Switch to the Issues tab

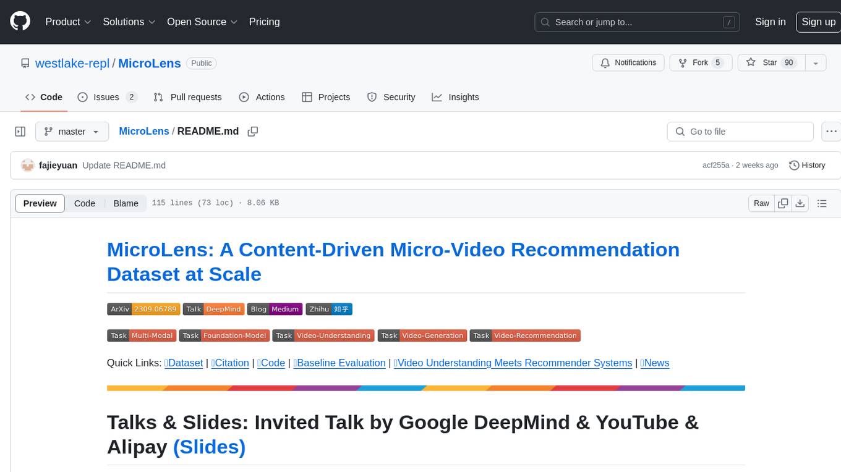pyautogui.click(x=108, y=97)
